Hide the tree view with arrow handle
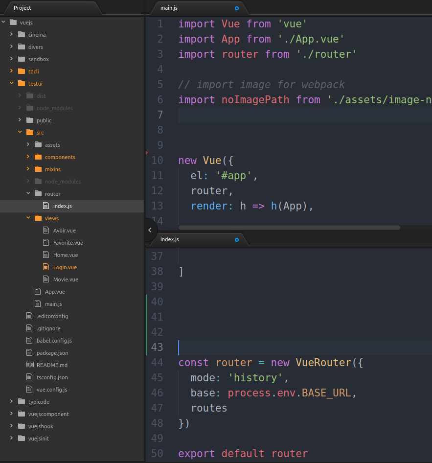 150,230
